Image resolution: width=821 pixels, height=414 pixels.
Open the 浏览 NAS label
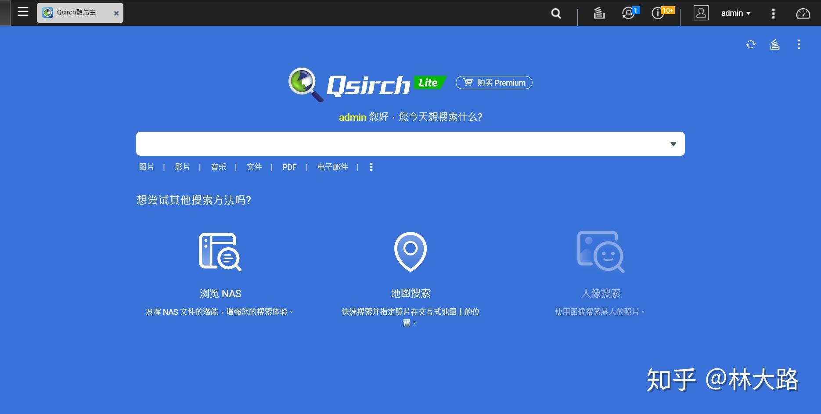pyautogui.click(x=220, y=293)
